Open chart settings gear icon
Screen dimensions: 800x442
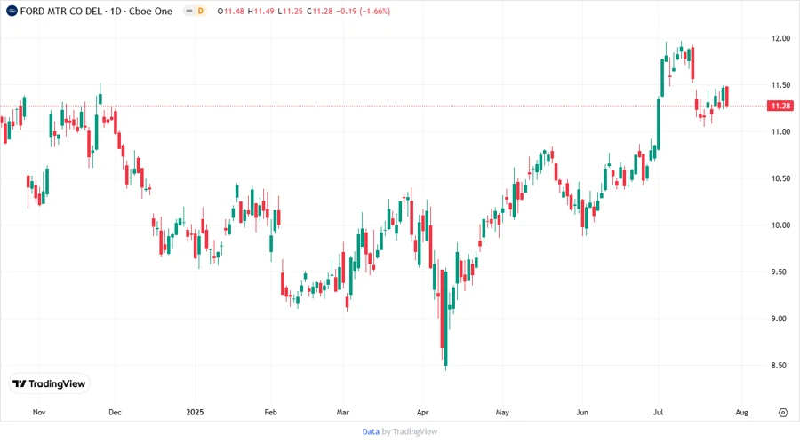pos(783,413)
